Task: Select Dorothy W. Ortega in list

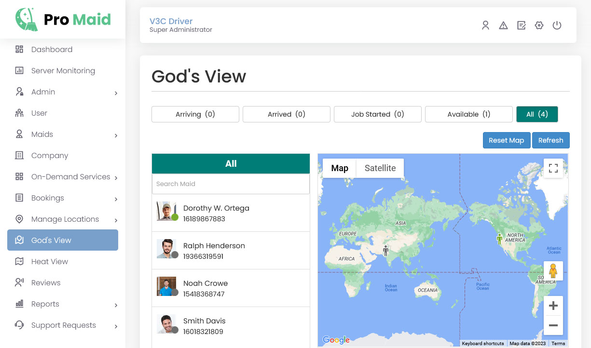Action: (x=231, y=213)
